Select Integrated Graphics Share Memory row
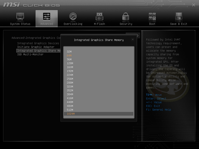 pos(39,51)
